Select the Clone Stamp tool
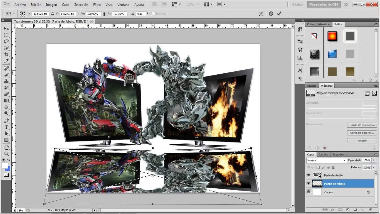 (x=6, y=81)
